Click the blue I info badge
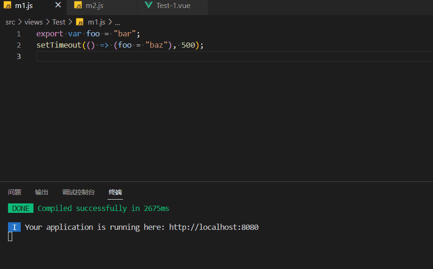The width and height of the screenshot is (433, 269). [x=14, y=227]
